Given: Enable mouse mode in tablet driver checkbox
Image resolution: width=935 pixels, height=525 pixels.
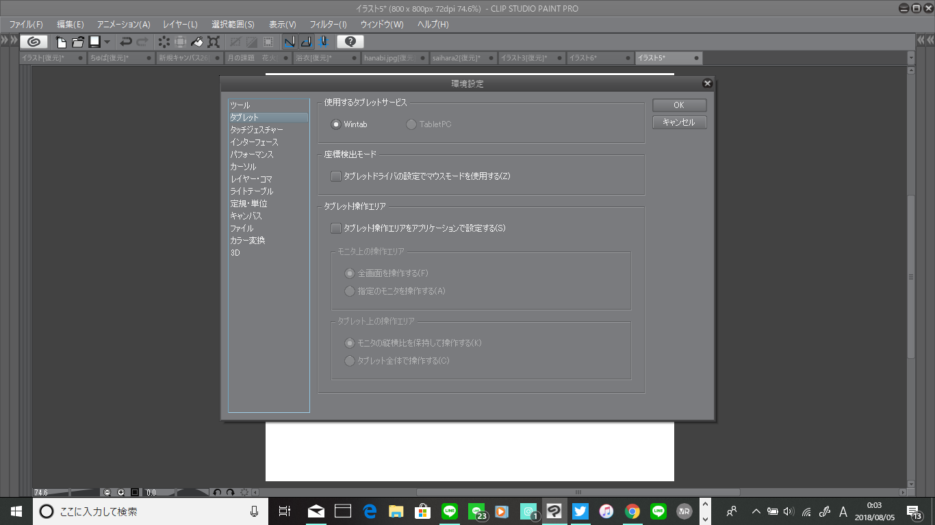Looking at the screenshot, I should pyautogui.click(x=335, y=176).
